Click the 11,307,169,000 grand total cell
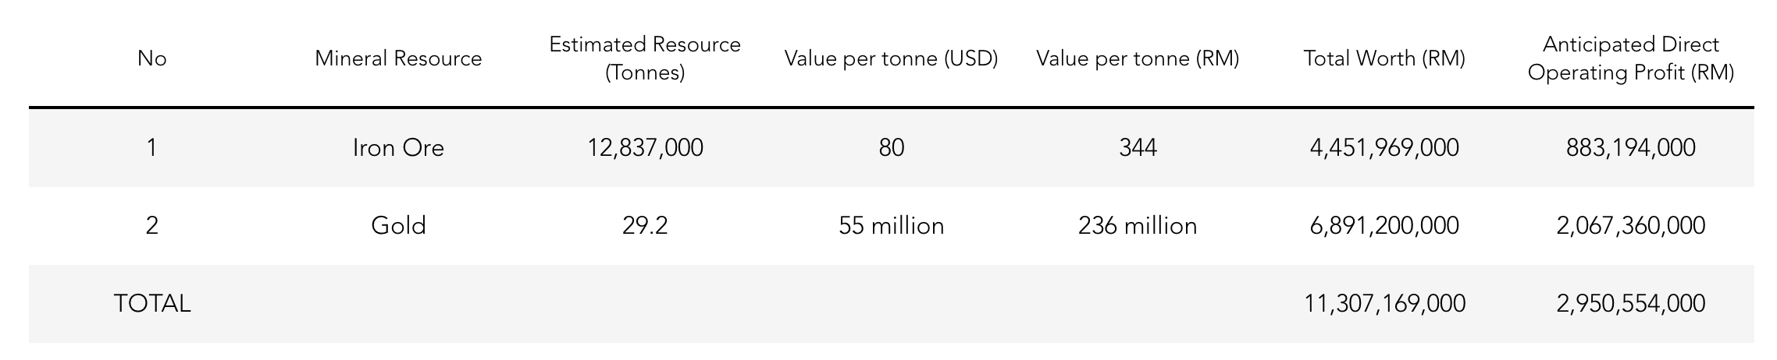1777x360 pixels. (1384, 304)
